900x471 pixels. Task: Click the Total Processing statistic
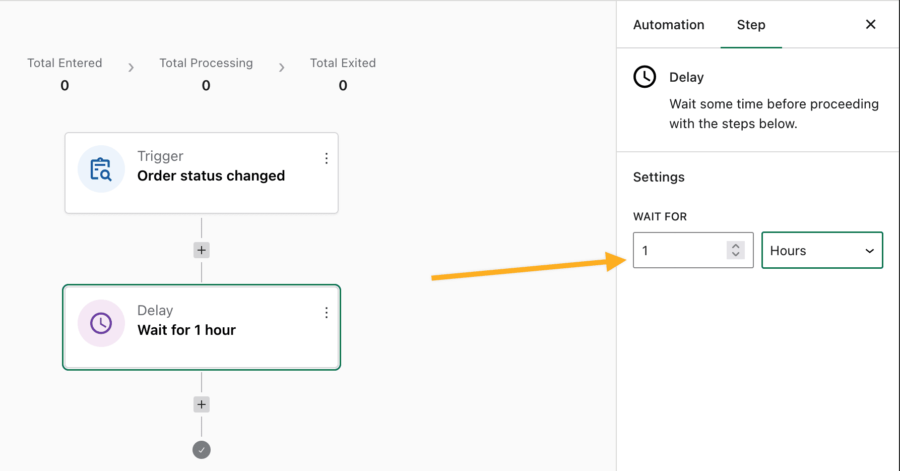206,74
